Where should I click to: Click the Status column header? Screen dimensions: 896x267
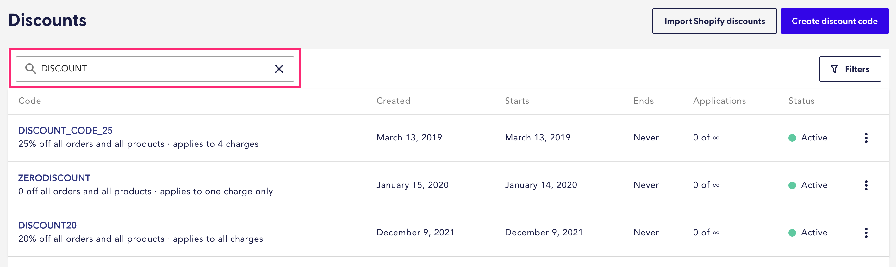pos(801,101)
